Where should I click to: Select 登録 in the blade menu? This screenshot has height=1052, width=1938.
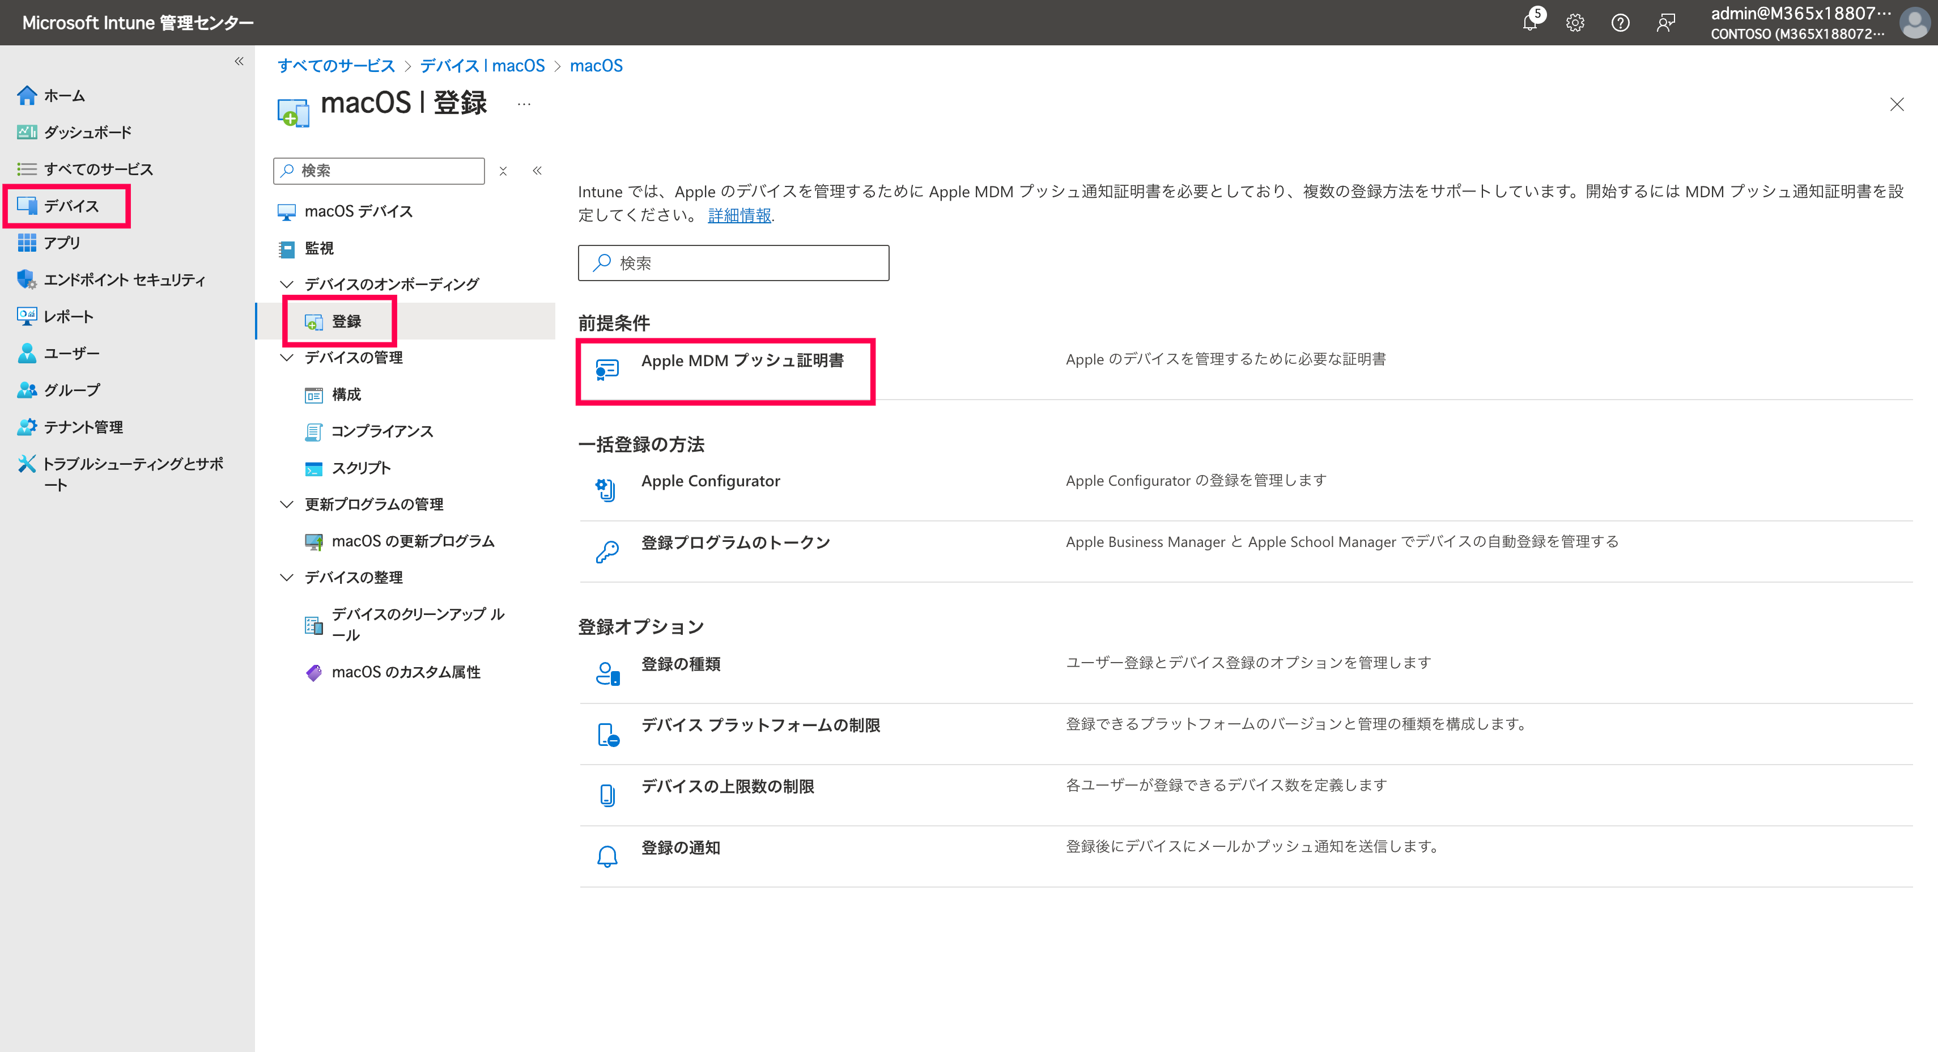[346, 321]
